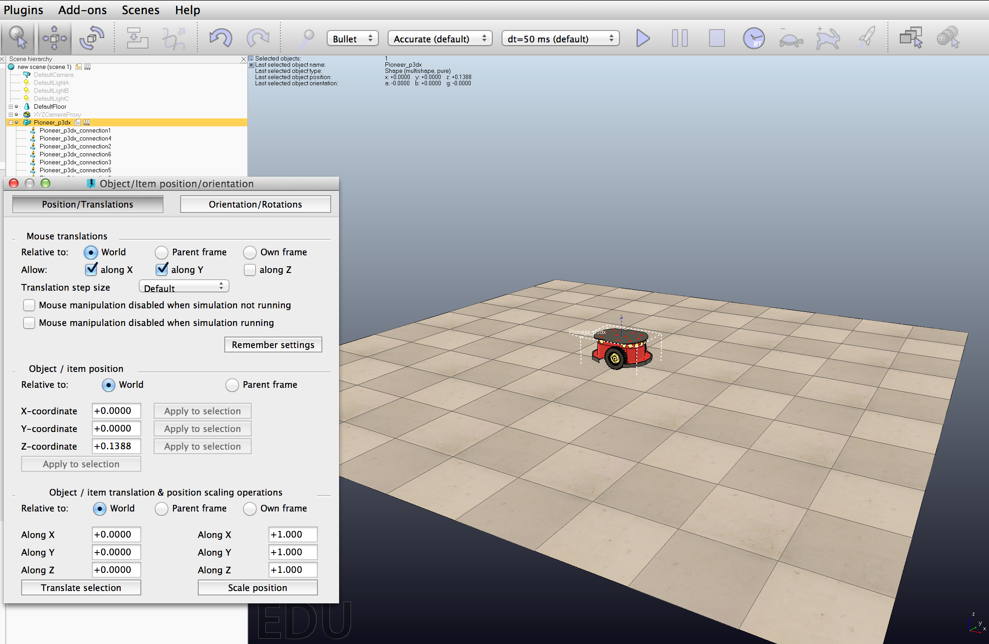Open the Bullet physics engine dropdown
The image size is (989, 644).
(x=352, y=38)
